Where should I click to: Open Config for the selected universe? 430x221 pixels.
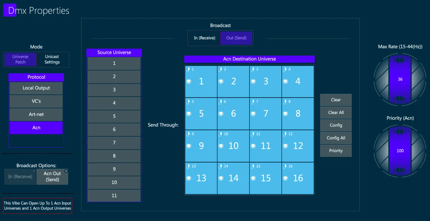coord(336,125)
